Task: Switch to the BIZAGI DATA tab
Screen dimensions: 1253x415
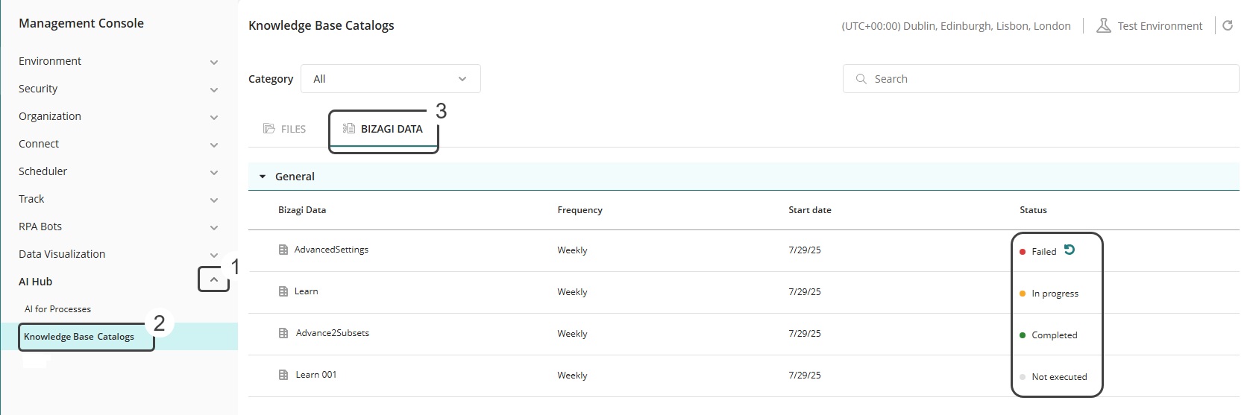Action: tap(383, 129)
